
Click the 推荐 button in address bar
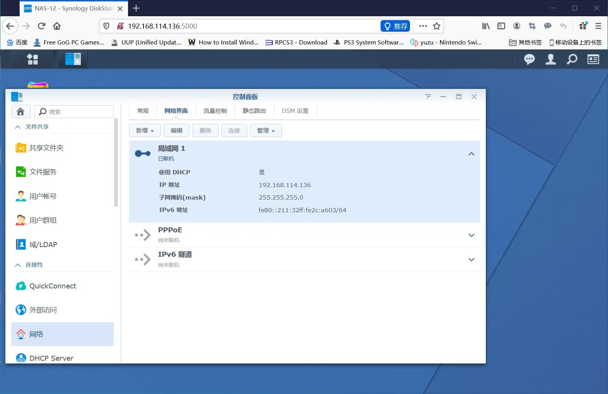coord(395,26)
